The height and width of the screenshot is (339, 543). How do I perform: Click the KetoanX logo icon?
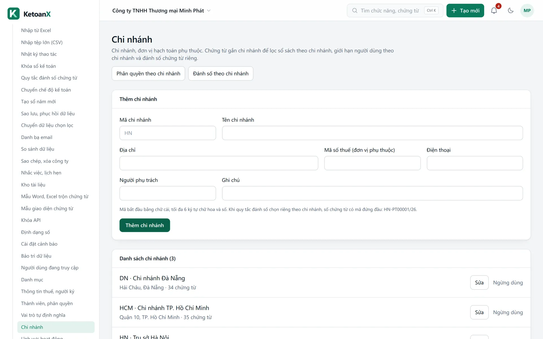pos(13,14)
